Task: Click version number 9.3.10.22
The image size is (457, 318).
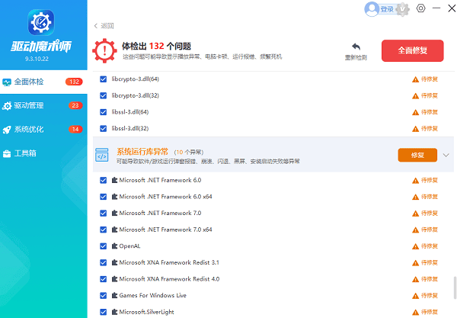Action: tap(37, 59)
